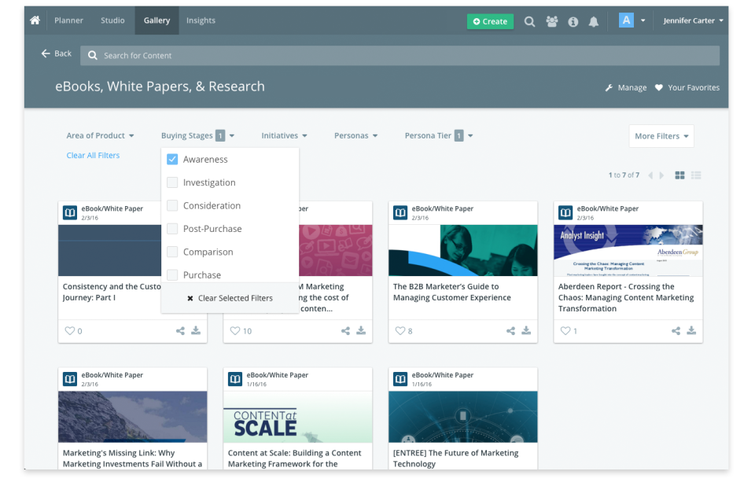This screenshot has height=486, width=755.
Task: Switch to grid view
Action: (x=679, y=175)
